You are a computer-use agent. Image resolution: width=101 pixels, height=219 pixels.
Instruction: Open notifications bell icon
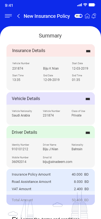94,16
